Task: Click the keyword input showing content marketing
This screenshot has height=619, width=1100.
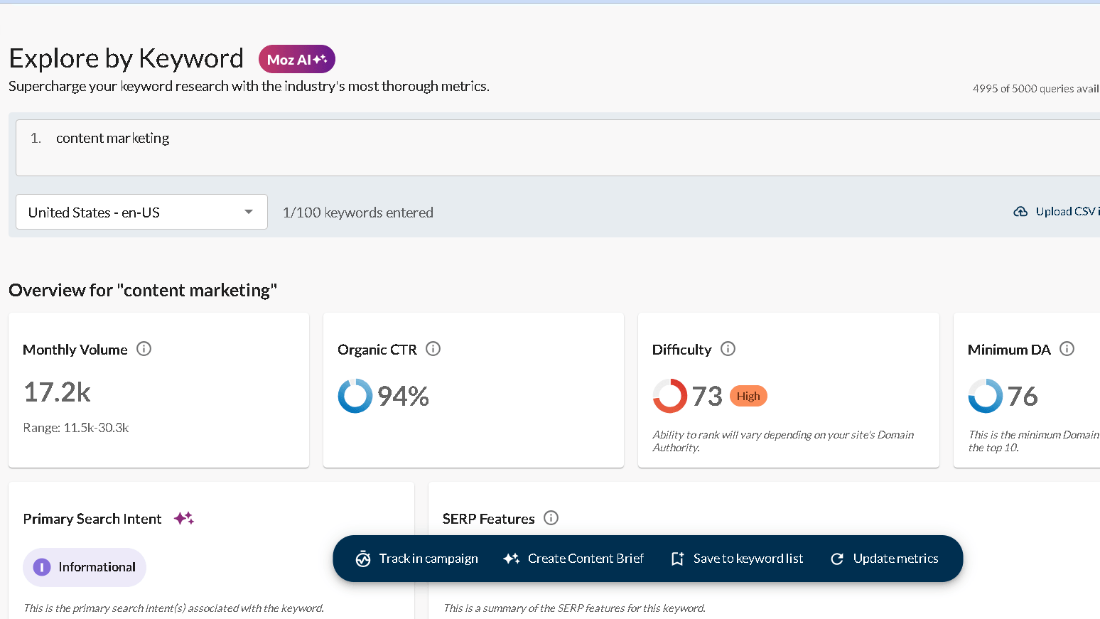Action: tap(112, 138)
